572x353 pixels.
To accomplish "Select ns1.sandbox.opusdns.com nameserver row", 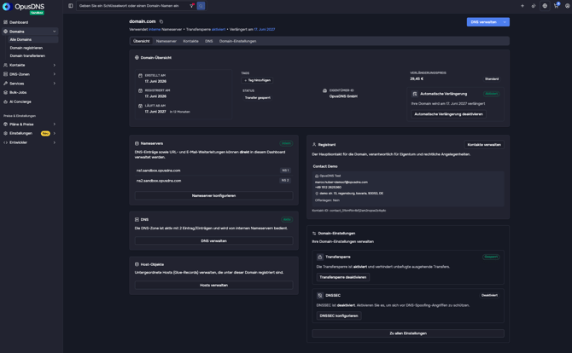I will tap(213, 171).
